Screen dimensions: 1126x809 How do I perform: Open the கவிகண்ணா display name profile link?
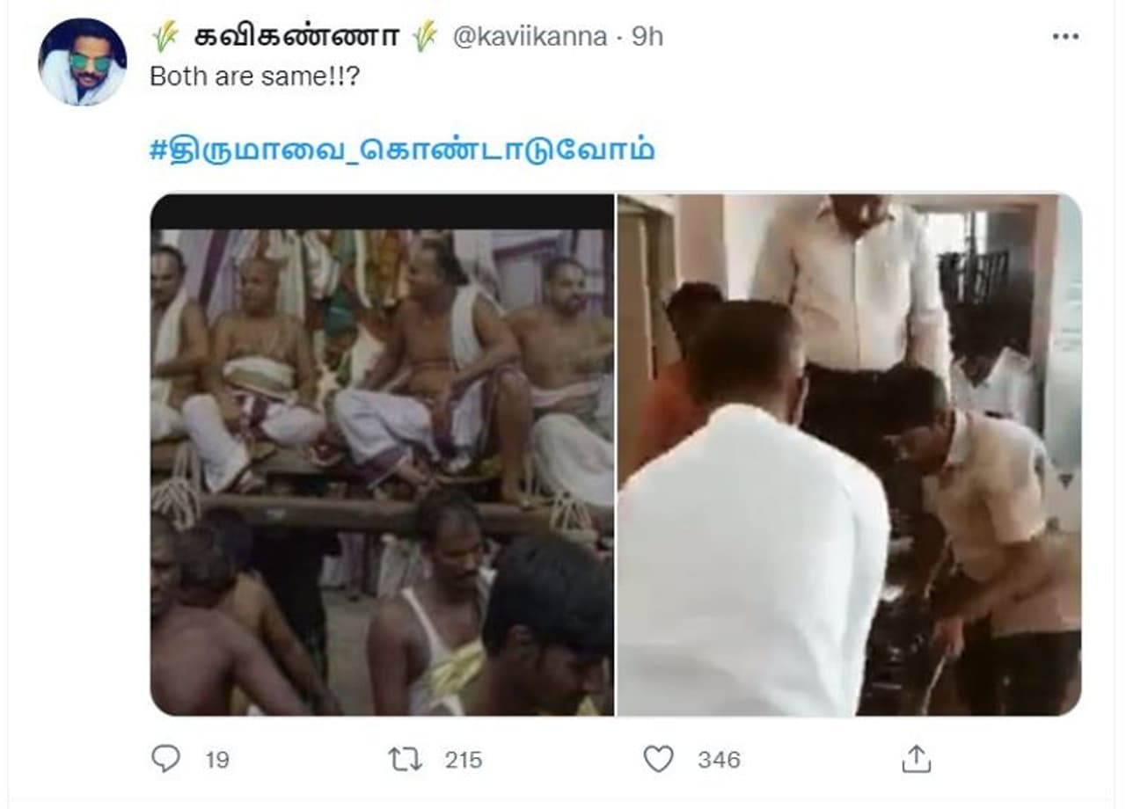(x=296, y=36)
